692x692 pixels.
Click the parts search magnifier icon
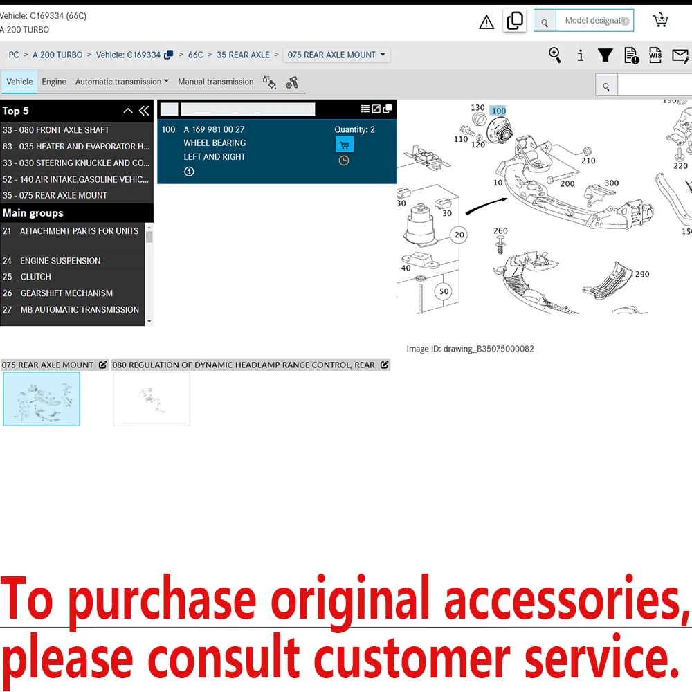[x=606, y=85]
